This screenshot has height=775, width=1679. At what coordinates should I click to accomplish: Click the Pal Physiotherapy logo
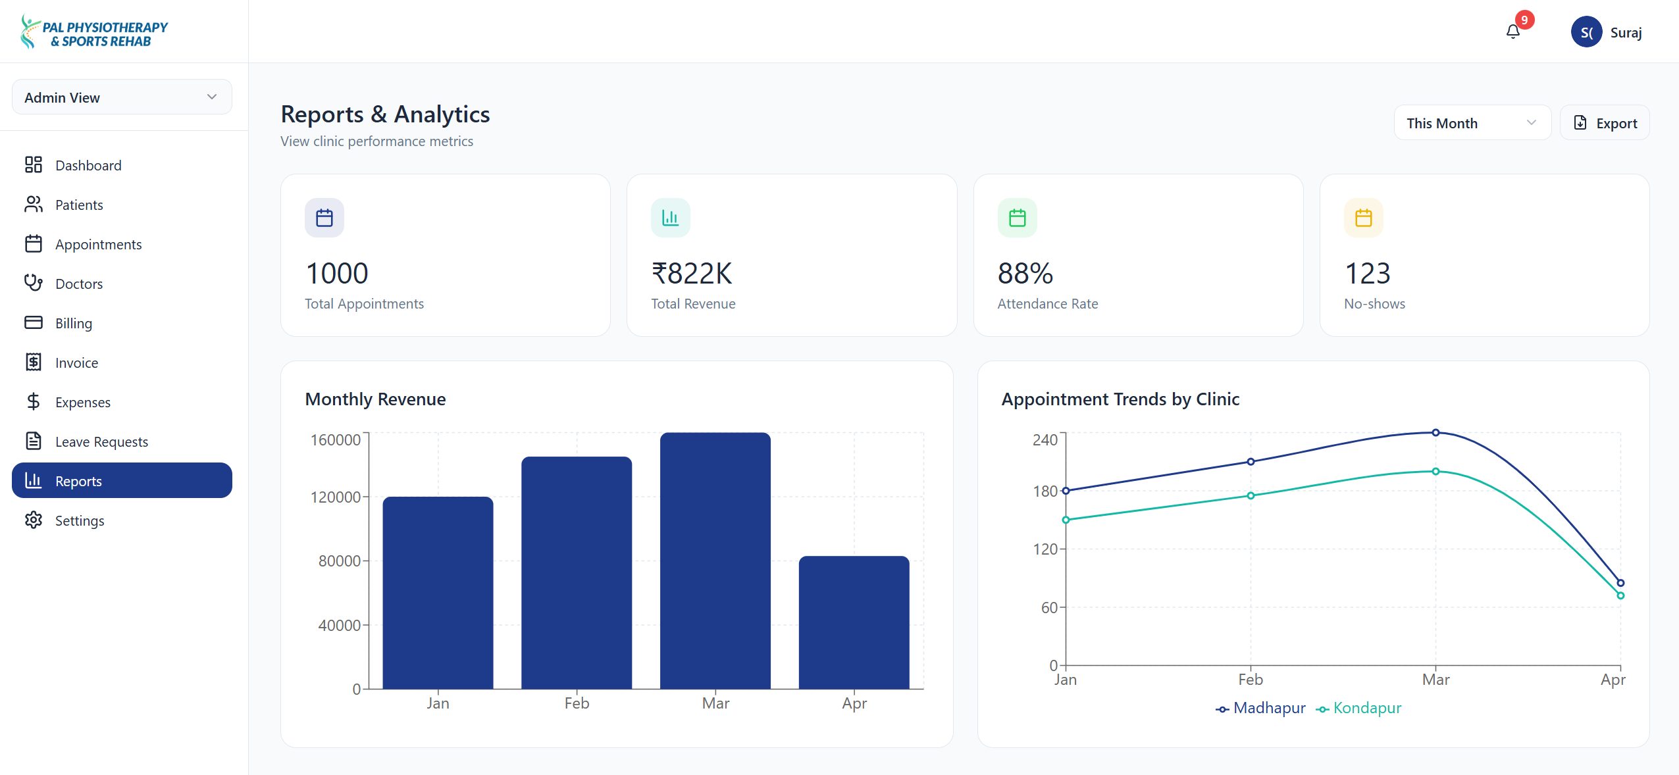[x=94, y=32]
